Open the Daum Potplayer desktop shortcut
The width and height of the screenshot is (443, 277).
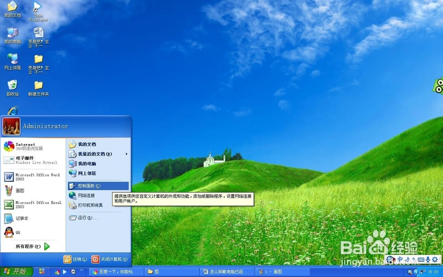[38, 12]
